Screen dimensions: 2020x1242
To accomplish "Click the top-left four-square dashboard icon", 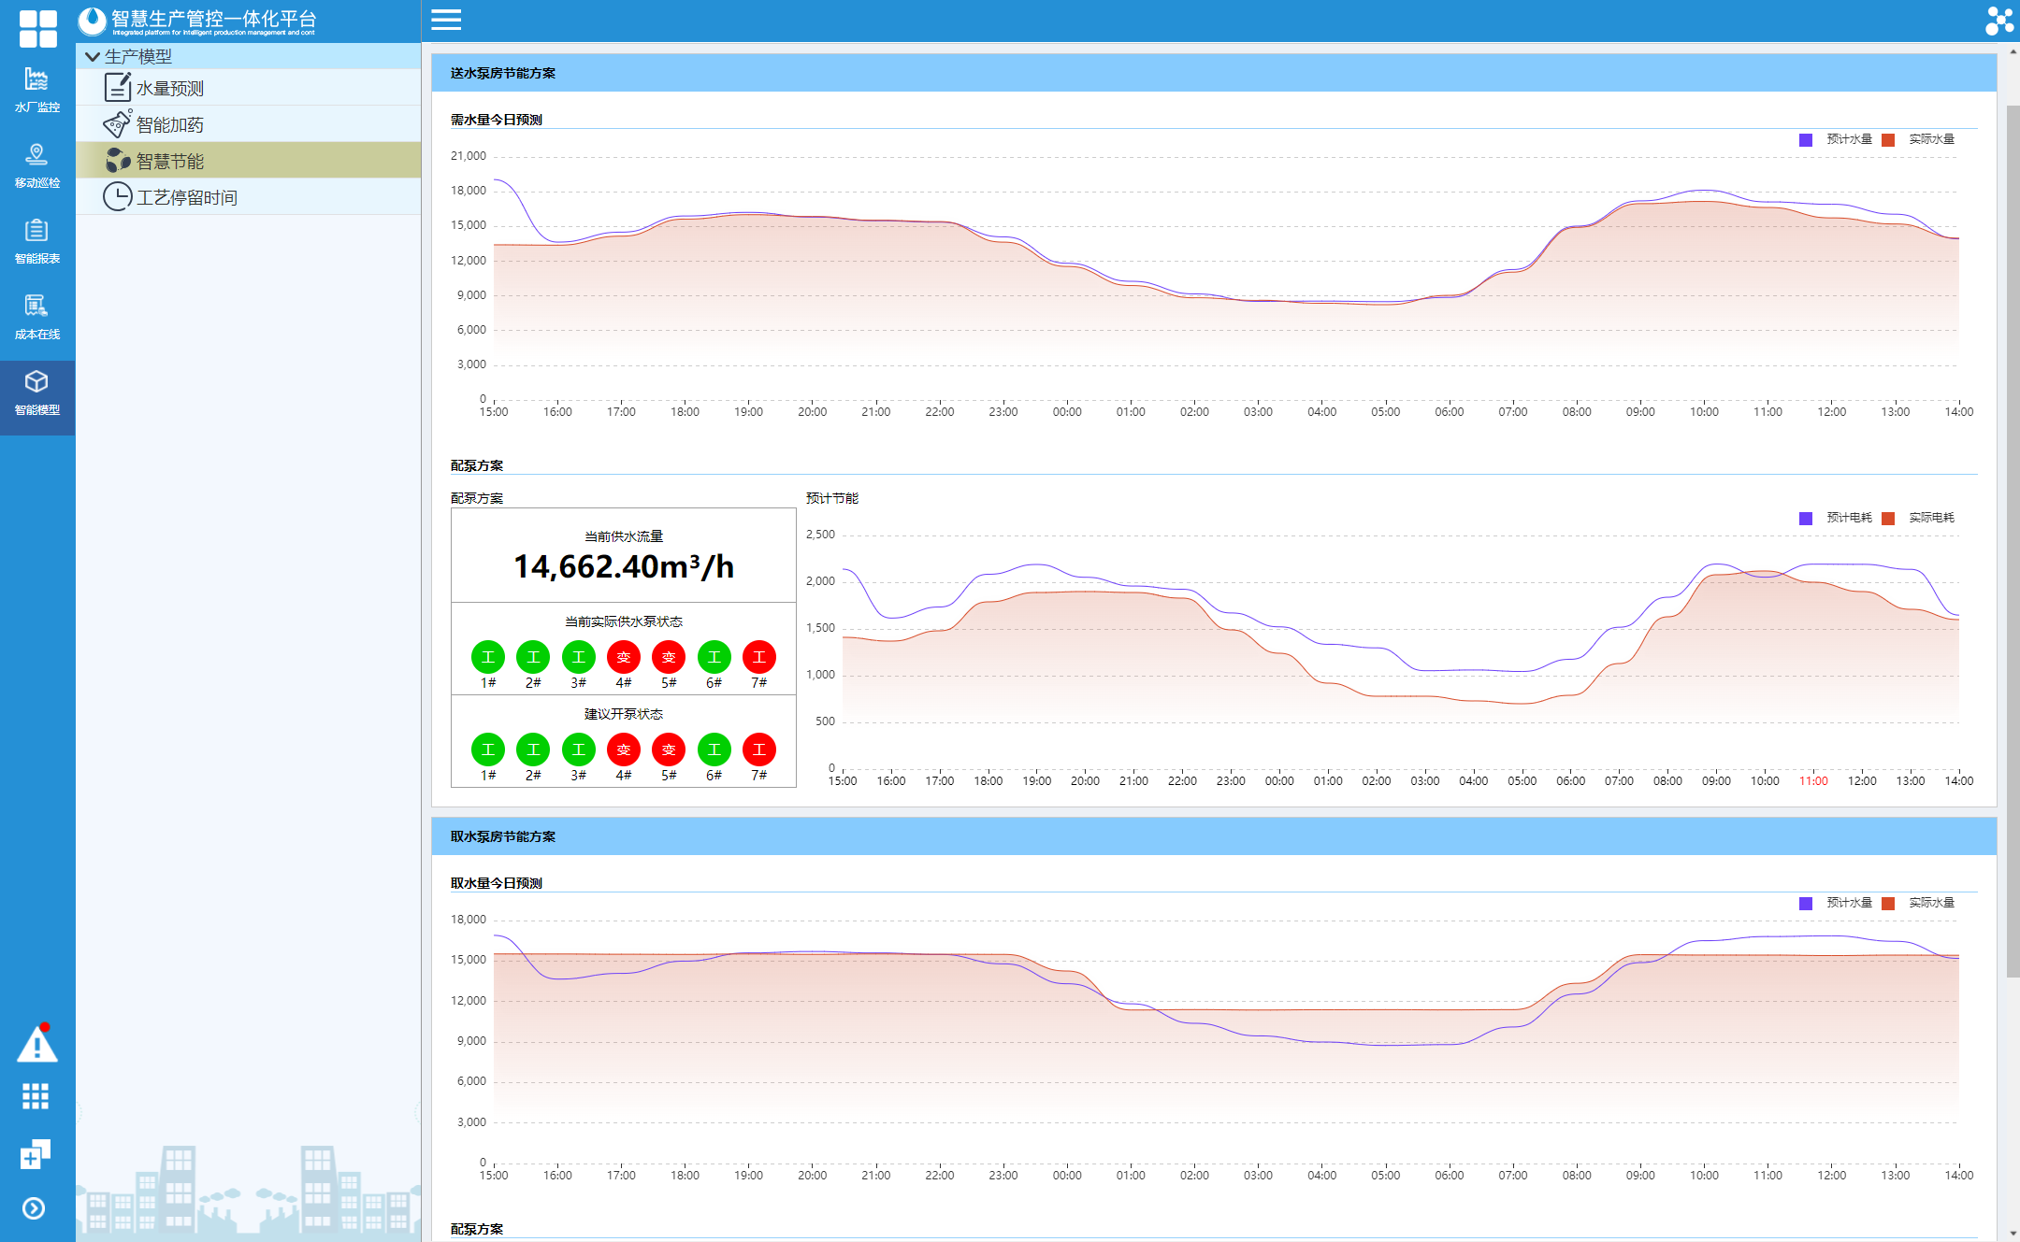I will pos(37,28).
